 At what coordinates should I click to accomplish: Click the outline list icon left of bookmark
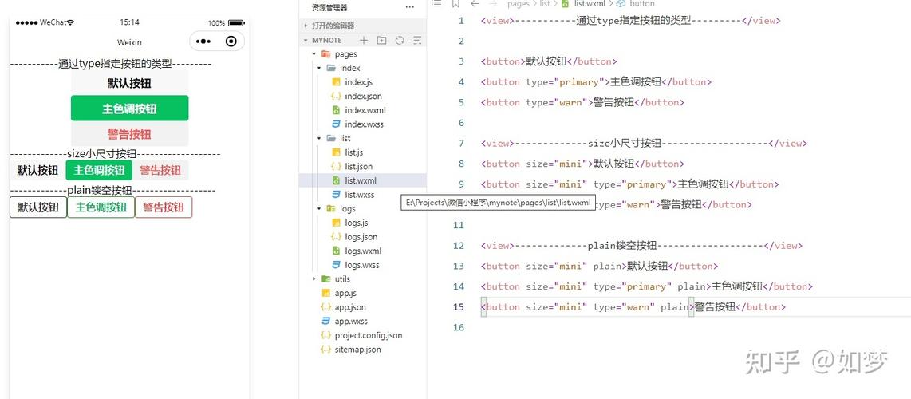(437, 4)
